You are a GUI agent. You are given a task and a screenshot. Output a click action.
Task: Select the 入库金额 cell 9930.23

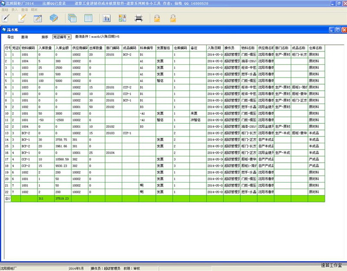tap(63, 166)
